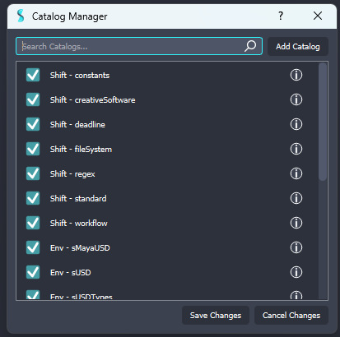Select the 'Shift - regex' label

(x=72, y=174)
